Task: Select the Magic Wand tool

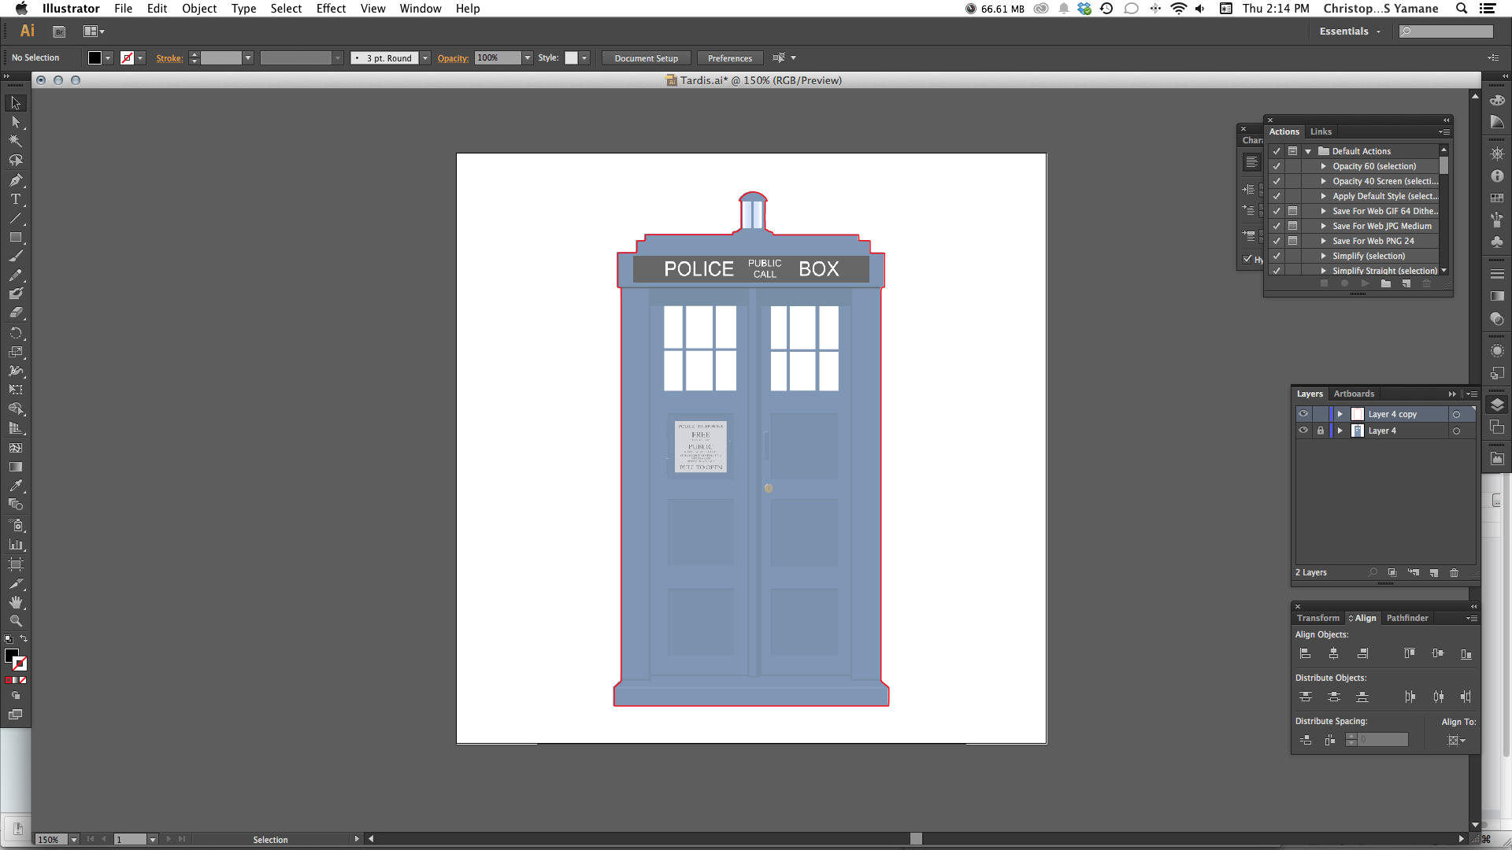Action: coord(15,141)
